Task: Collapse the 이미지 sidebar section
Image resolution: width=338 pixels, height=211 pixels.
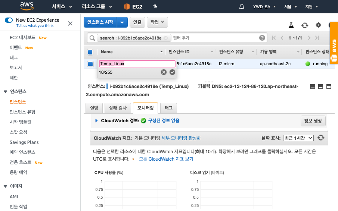Action: (x=5, y=186)
